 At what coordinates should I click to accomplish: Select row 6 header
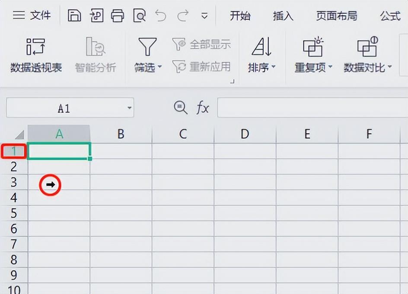click(14, 229)
